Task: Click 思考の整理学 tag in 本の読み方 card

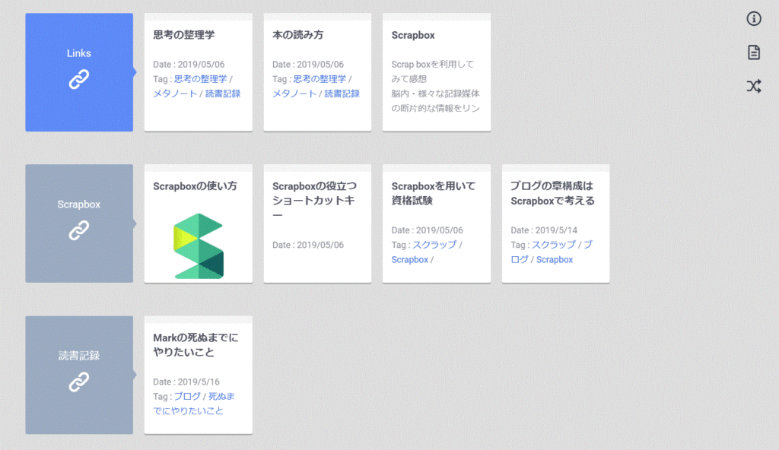Action: pyautogui.click(x=320, y=79)
